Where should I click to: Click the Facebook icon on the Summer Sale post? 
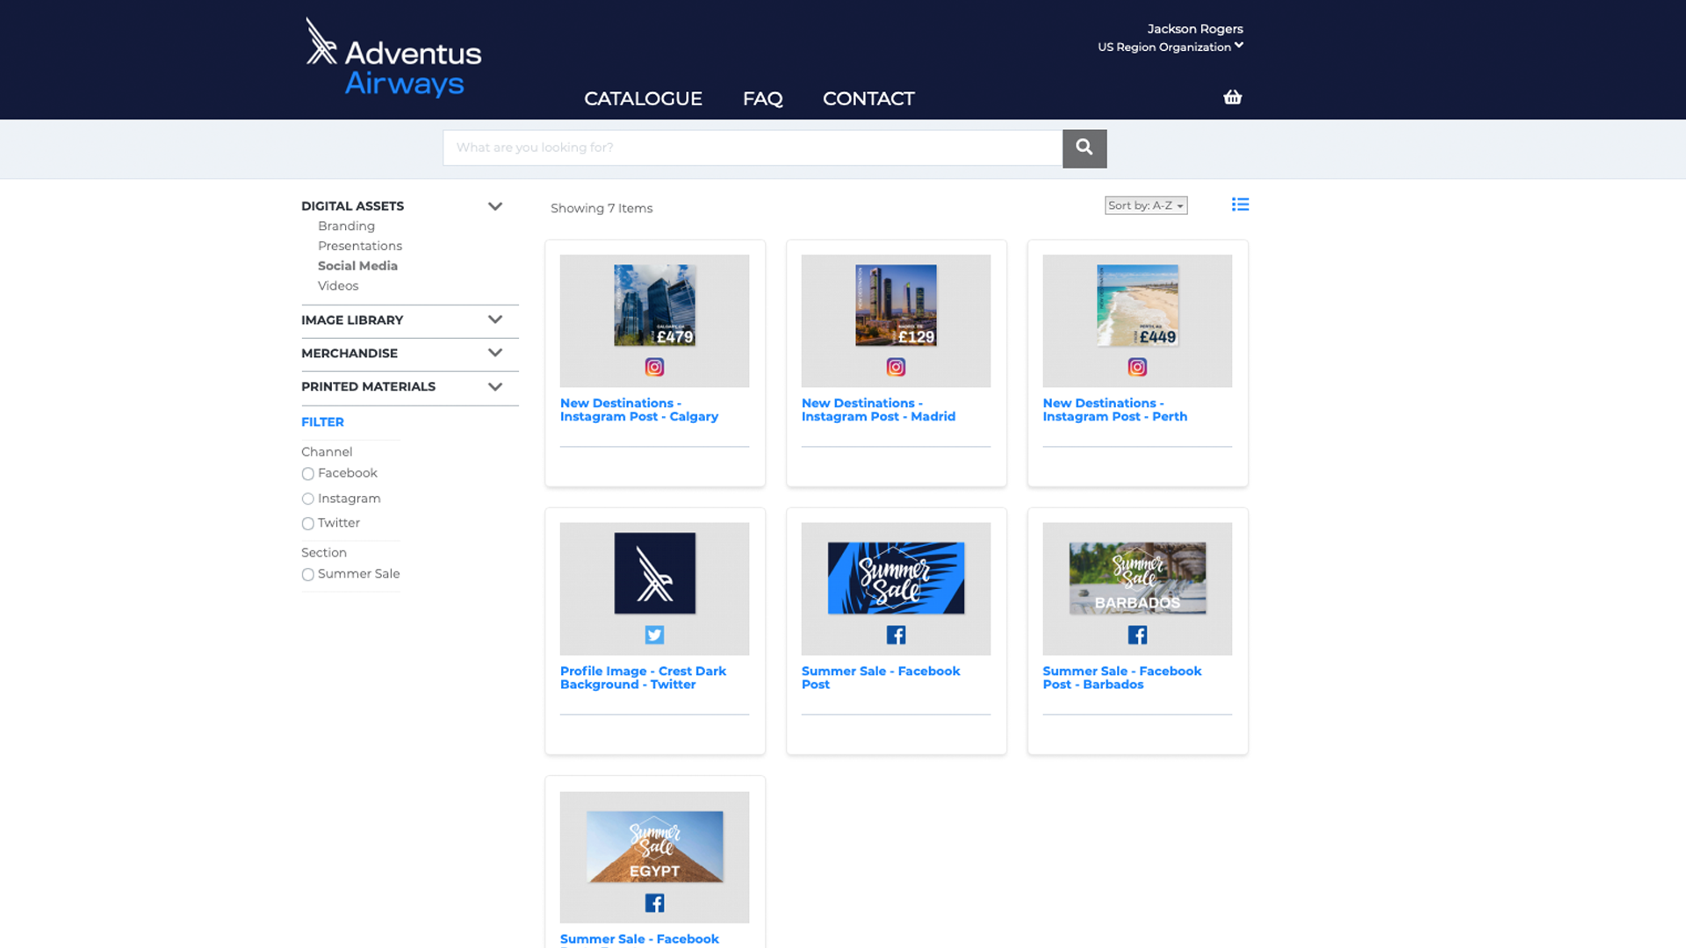[x=896, y=635]
